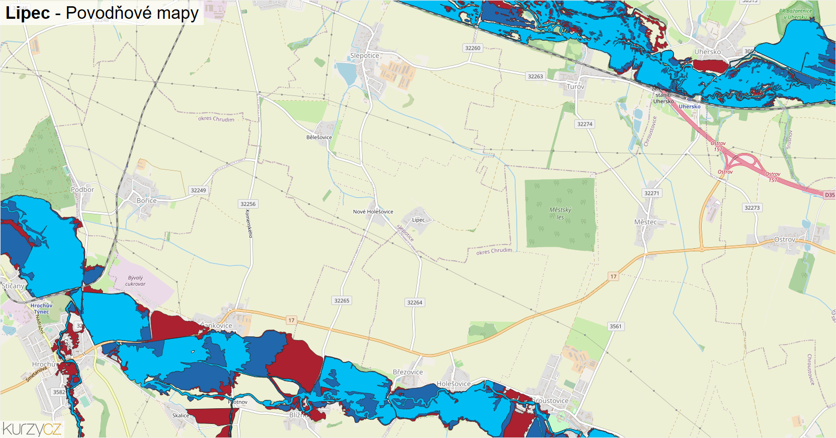Click road 32256 marker
This screenshot has height=438, width=836.
[x=248, y=204]
